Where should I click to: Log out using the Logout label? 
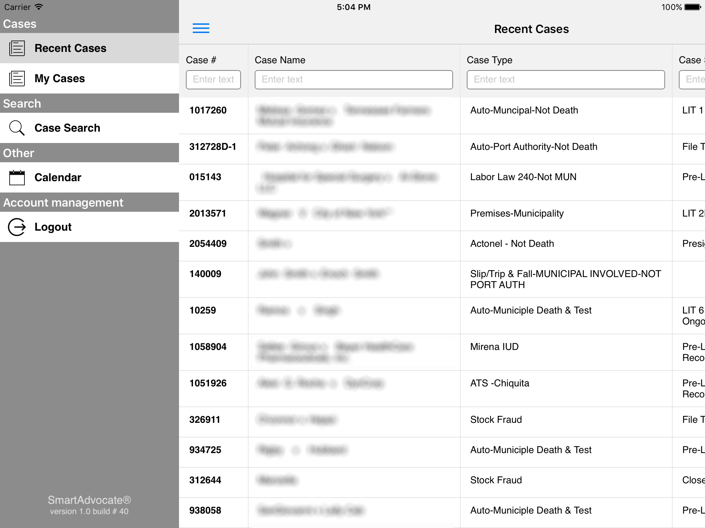click(x=53, y=227)
